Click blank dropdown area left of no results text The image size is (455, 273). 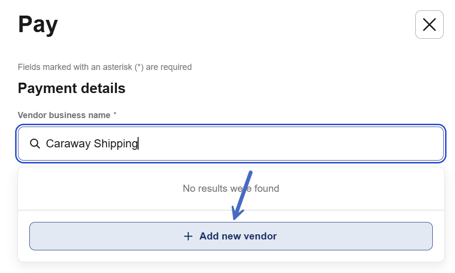pyautogui.click(x=95, y=188)
